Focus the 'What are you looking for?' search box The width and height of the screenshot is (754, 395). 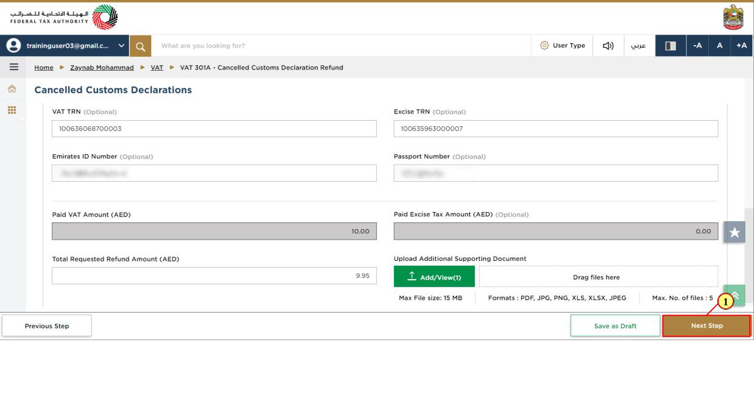pyautogui.click(x=341, y=46)
